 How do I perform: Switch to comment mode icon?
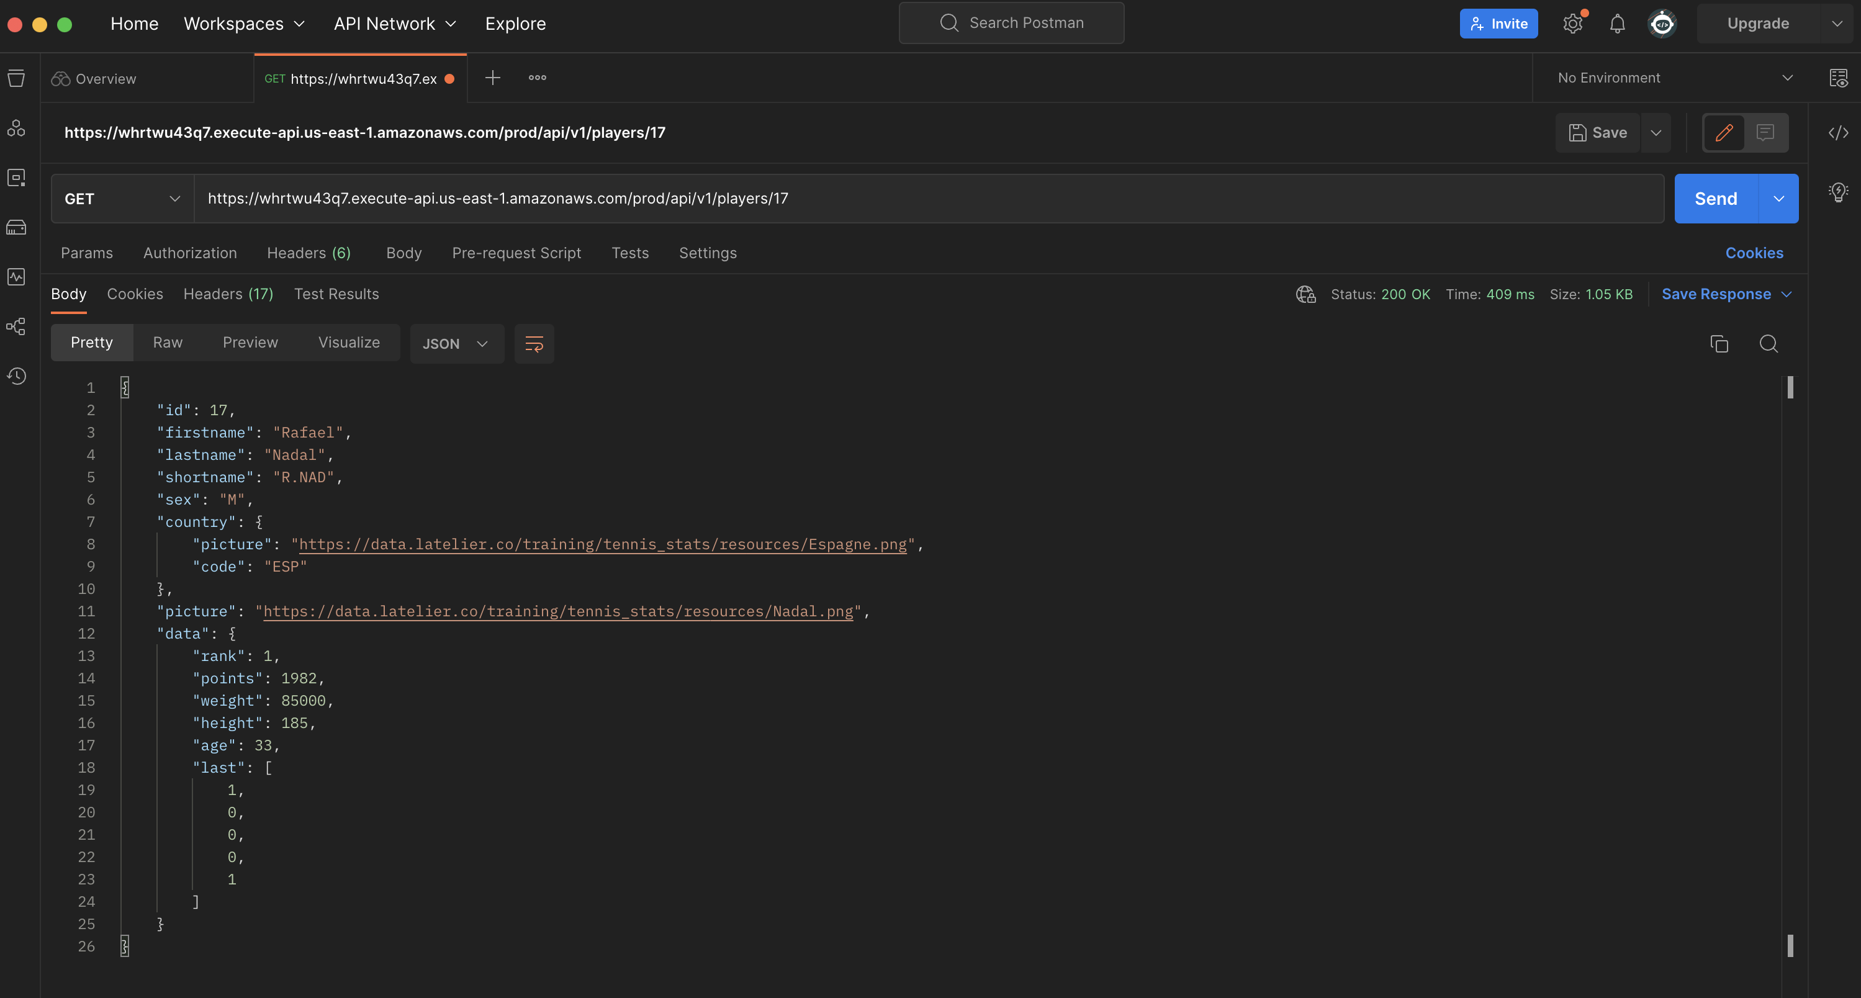click(x=1765, y=133)
